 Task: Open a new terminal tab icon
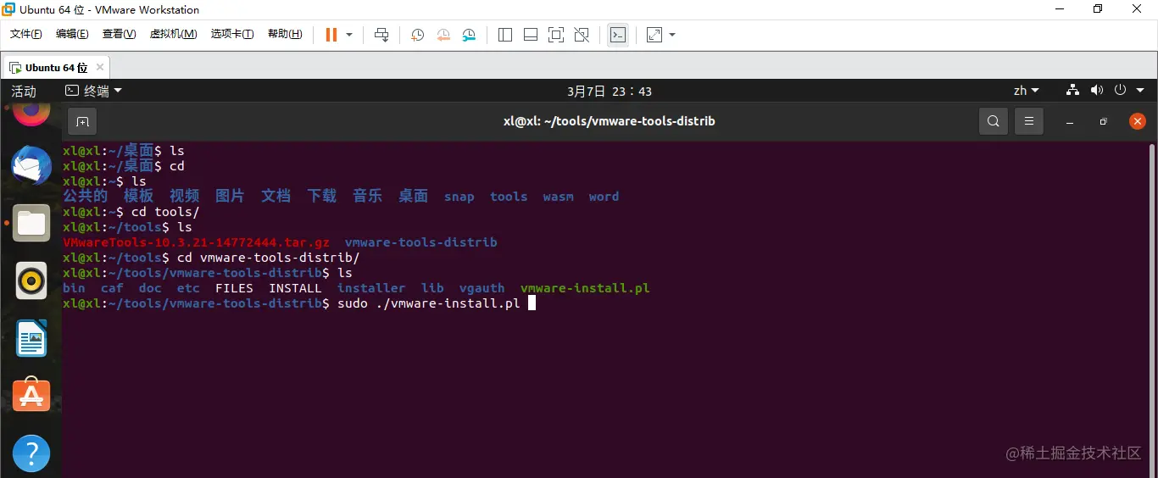(82, 121)
